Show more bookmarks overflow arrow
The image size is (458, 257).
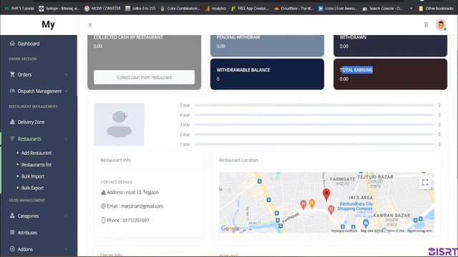[411, 9]
